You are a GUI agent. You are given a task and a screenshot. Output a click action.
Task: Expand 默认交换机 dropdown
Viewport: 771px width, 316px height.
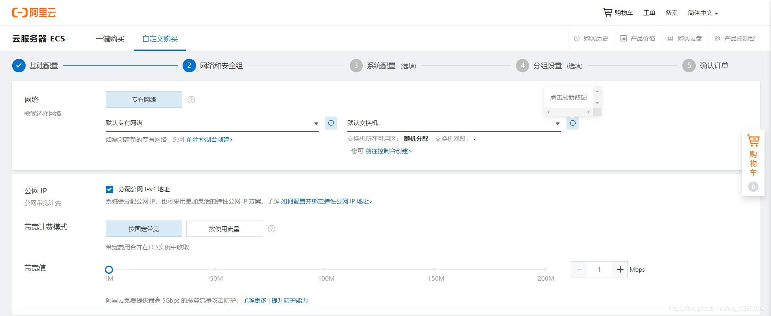coord(454,123)
